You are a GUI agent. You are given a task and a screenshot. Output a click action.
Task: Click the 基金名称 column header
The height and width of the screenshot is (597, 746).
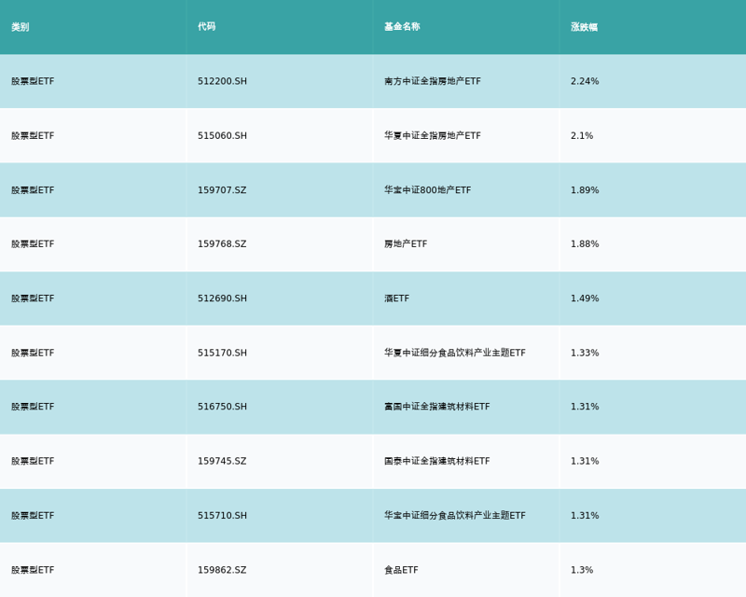(x=402, y=27)
